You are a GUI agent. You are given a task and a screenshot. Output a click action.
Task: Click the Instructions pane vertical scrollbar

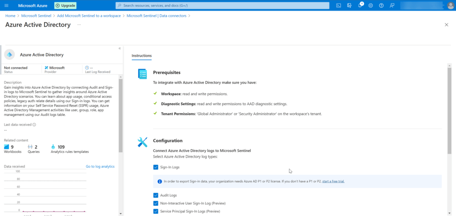(x=449, y=110)
